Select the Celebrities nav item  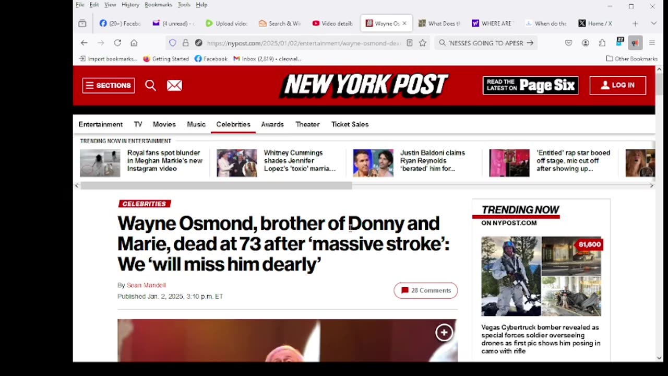click(x=233, y=124)
